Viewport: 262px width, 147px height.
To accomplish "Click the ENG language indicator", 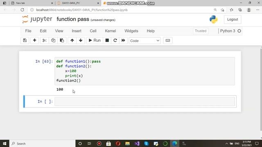I will tap(237, 143).
